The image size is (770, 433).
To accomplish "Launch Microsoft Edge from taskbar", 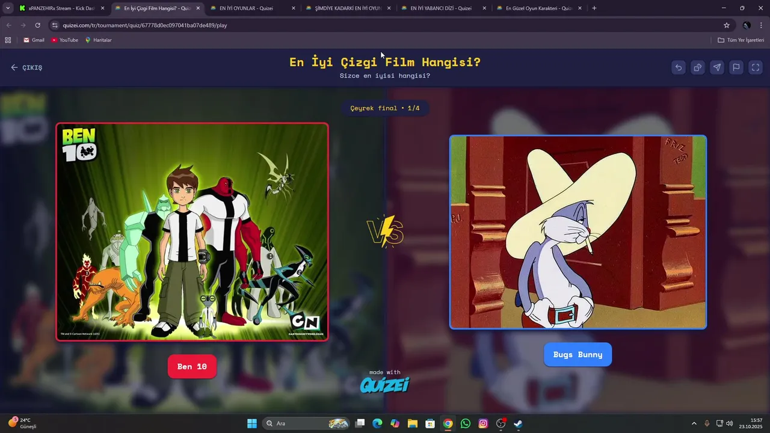I will point(377,423).
